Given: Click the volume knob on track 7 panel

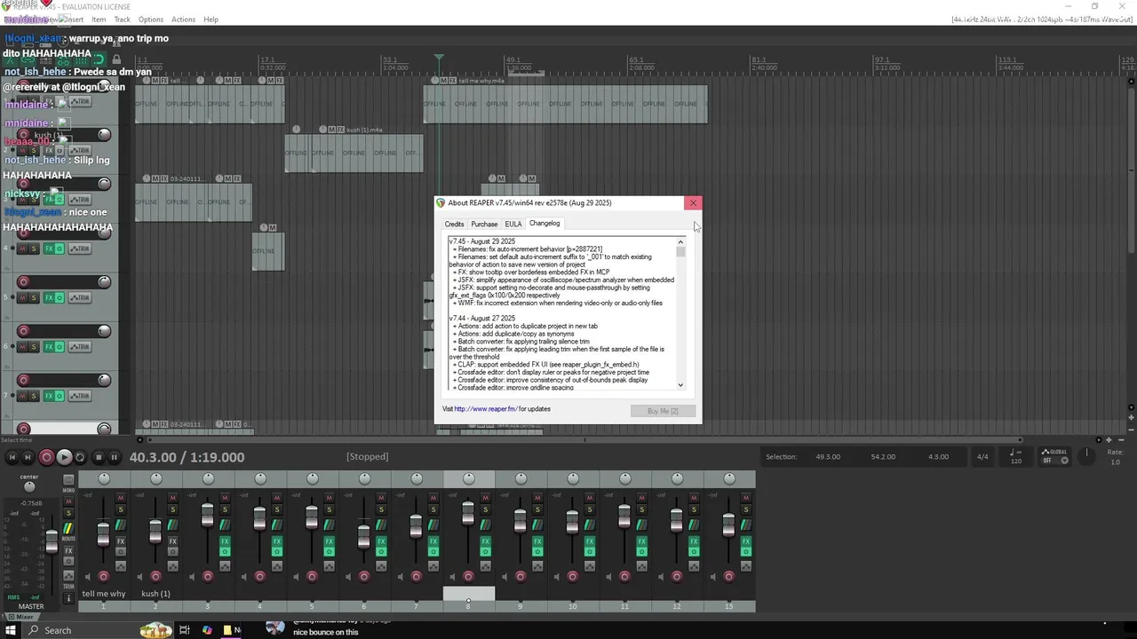Looking at the screenshot, I should click(x=104, y=381).
